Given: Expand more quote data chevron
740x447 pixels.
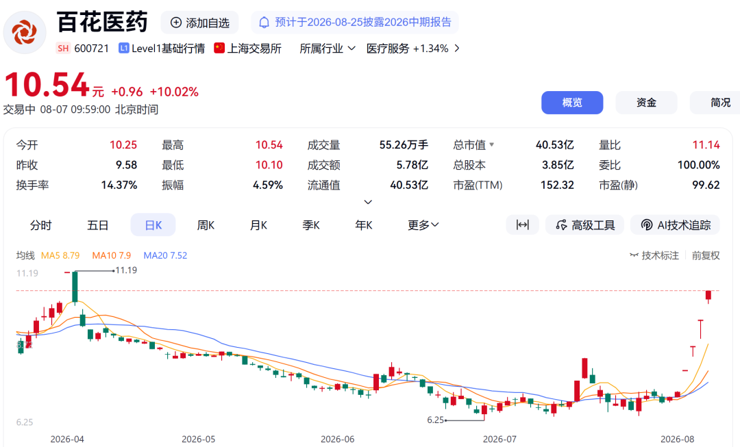Looking at the screenshot, I should pyautogui.click(x=368, y=203).
